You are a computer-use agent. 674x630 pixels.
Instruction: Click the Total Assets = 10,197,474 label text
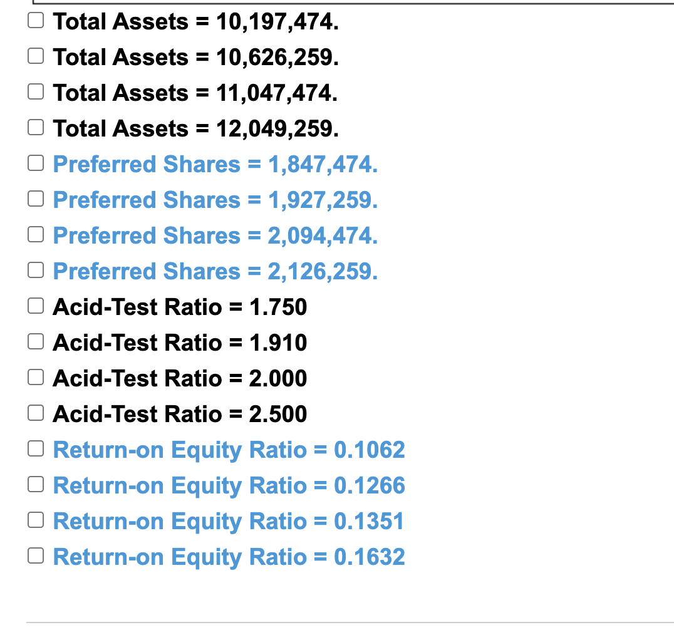[195, 22]
